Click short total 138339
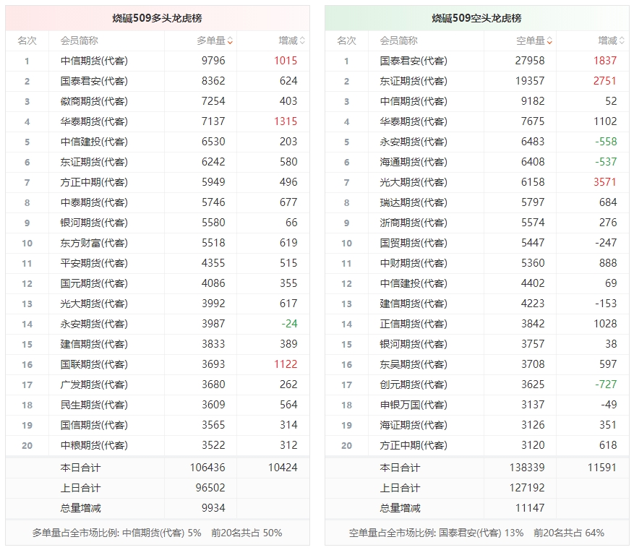 [527, 468]
